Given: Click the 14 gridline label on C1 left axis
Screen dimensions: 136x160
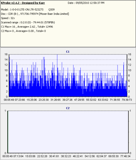Looking at the screenshot, I should pyautogui.click(x=6, y=60).
